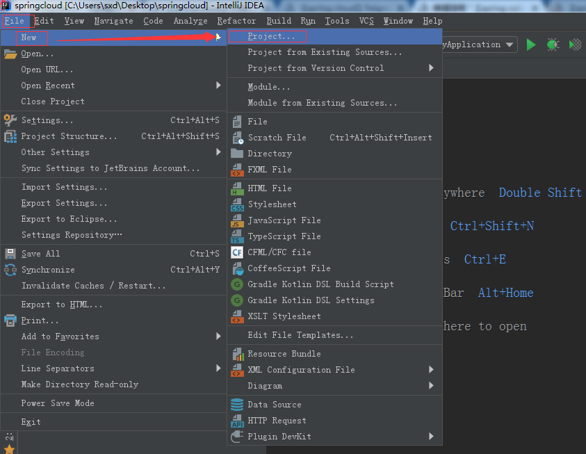Viewport: 586px width, 454px height.
Task: Open the VCS menu
Action: (x=366, y=21)
